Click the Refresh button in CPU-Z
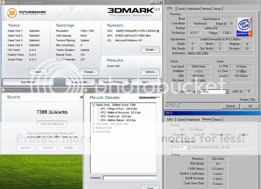The width and height of the screenshot is (261, 189). (231, 106)
